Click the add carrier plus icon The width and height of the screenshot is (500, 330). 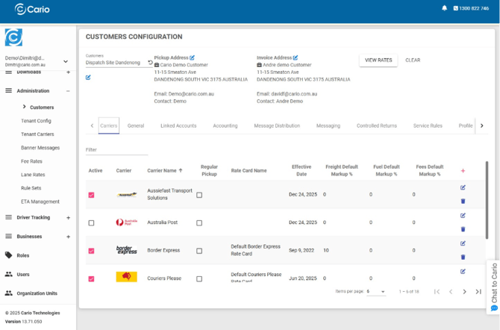pyautogui.click(x=463, y=171)
